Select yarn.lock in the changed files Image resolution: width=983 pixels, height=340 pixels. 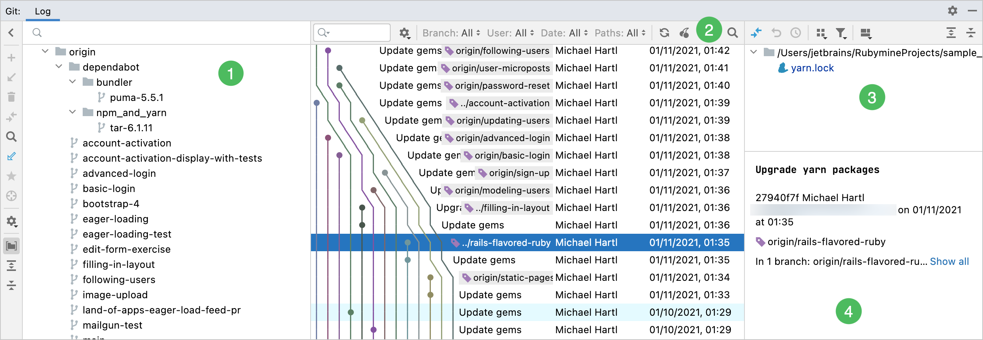(x=812, y=68)
